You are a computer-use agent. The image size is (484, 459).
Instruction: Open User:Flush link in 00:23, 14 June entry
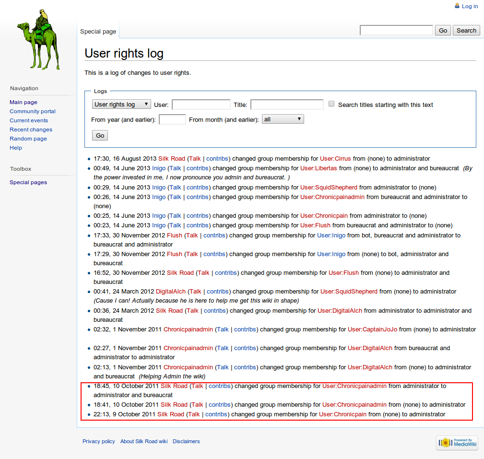[316, 225]
